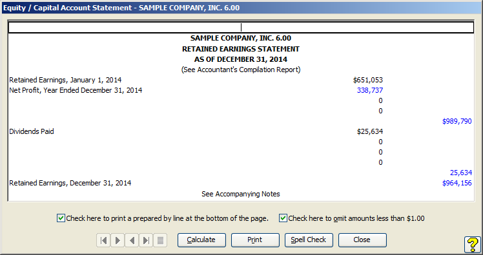Viewport: 483px width, 255px height.
Task: Click the RETAINED EARNINGS STATEMENT title line
Action: tap(241, 49)
